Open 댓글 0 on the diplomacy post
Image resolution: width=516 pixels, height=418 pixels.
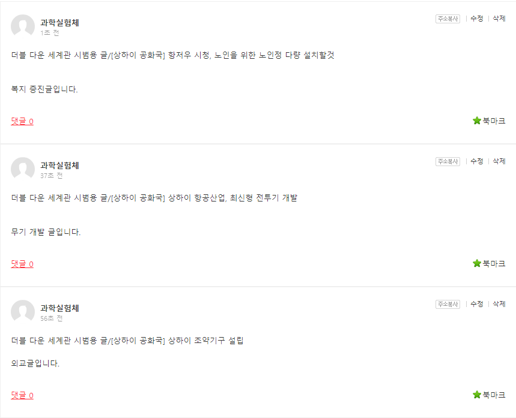(x=22, y=395)
